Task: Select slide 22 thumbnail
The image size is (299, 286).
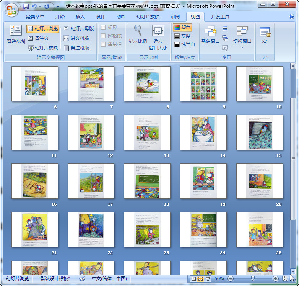Action: (91, 230)
